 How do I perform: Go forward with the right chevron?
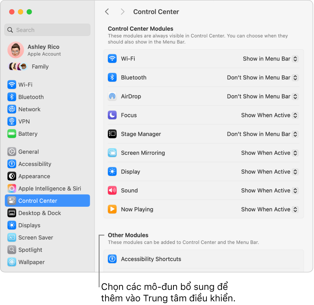coord(123,12)
